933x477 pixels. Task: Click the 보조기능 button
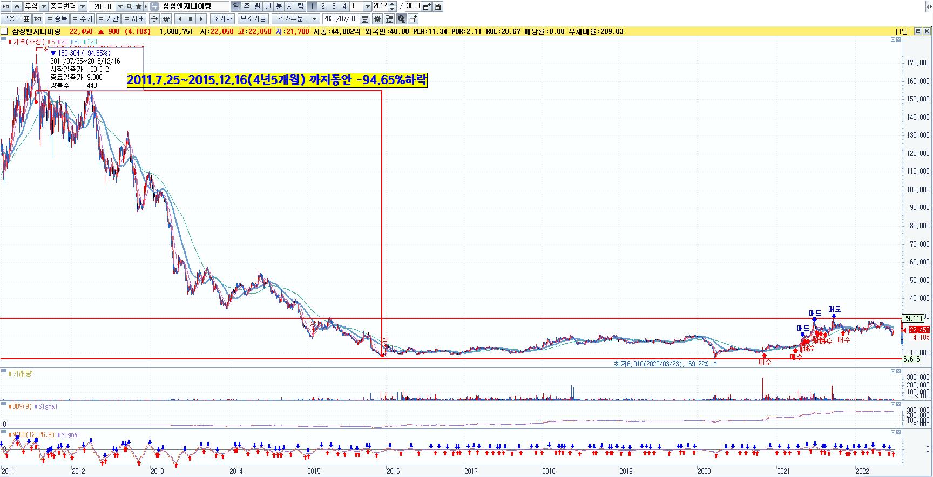click(x=253, y=19)
